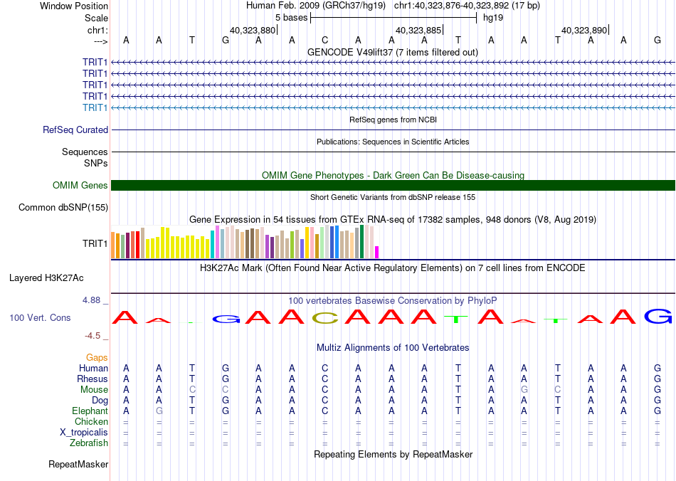
Task: Open Short Genetic Variants from dbSNP release 155
Action: 393,197
